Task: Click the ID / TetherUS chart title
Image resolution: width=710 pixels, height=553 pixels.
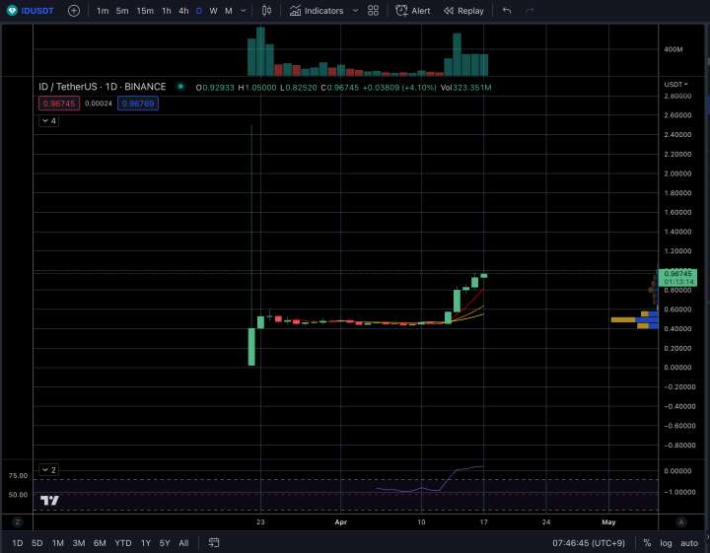Action: coord(103,87)
